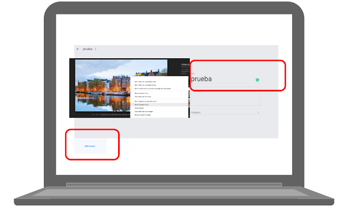The height and width of the screenshot is (208, 342).
Task: Click inside the Description text area
Action: coord(225,96)
